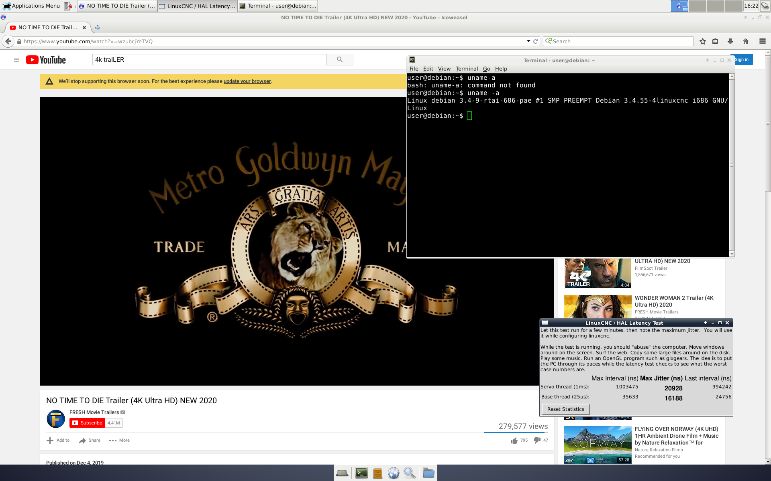Open the magnifier search dock icon
This screenshot has width=771, height=481.
[409, 473]
